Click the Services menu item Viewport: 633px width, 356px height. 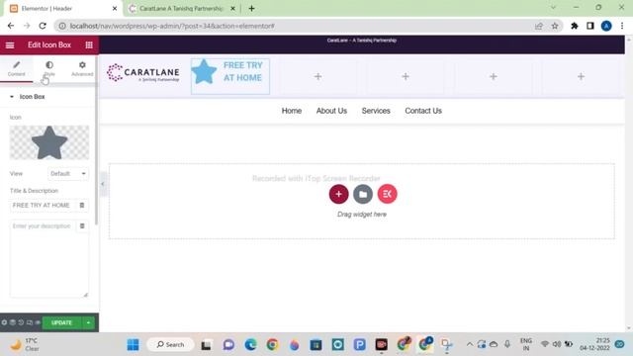(x=376, y=111)
